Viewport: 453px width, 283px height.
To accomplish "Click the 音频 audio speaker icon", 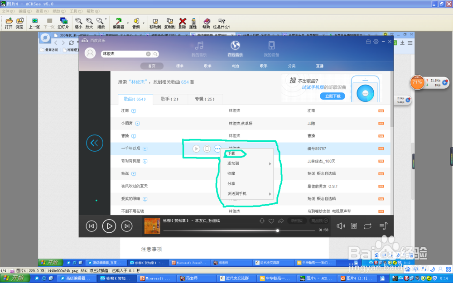I will 136,23.
